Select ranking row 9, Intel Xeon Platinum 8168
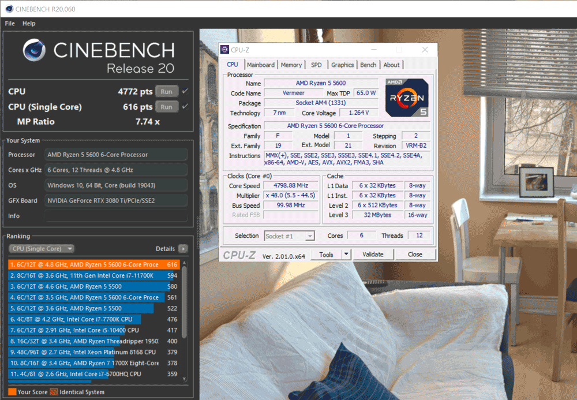Viewport: 577px width, 400px height. (94, 352)
